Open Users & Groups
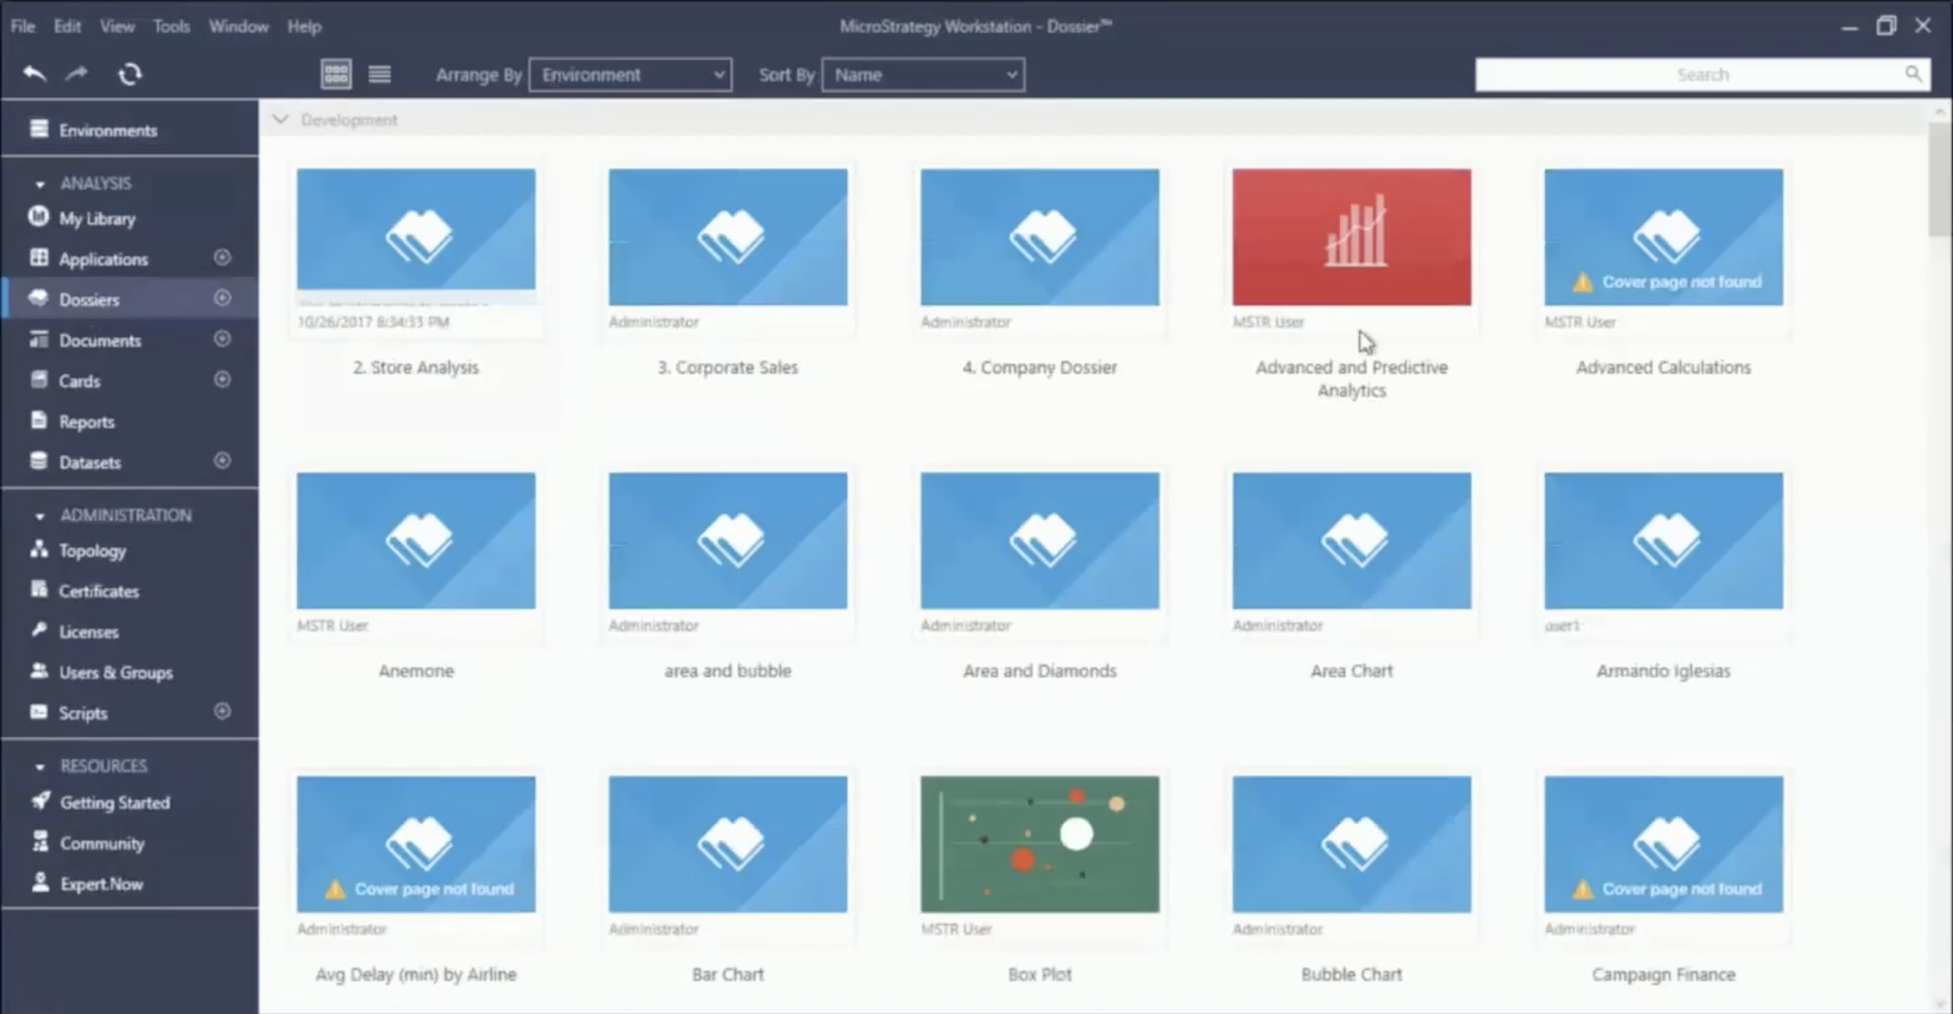Image resolution: width=1953 pixels, height=1014 pixels. (x=115, y=672)
